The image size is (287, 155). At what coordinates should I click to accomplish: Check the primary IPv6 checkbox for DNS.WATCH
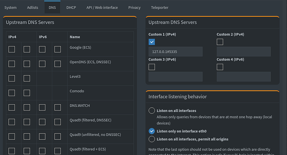pos(42,108)
